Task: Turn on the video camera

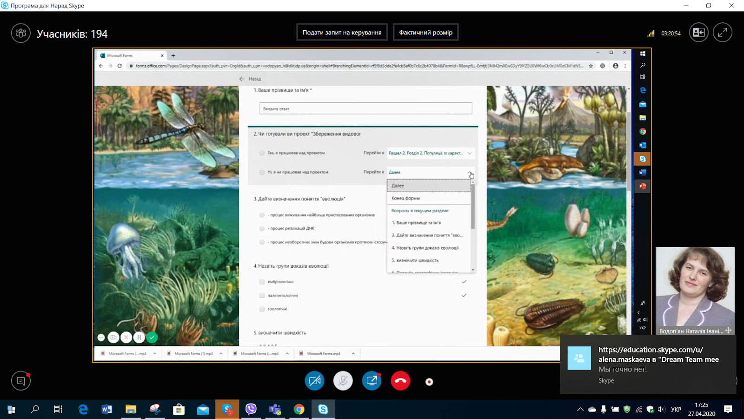Action: point(314,381)
